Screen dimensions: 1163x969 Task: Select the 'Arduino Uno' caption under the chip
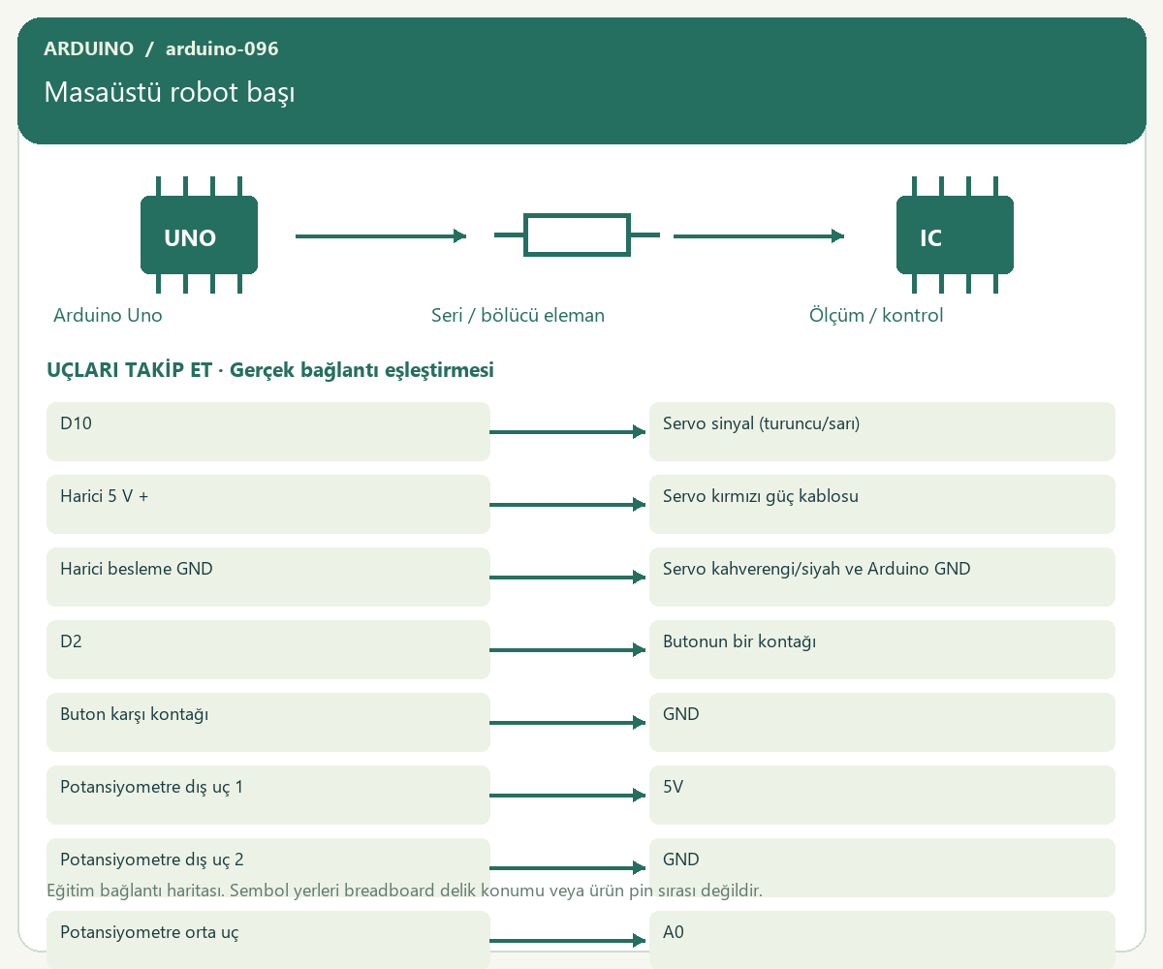click(108, 315)
